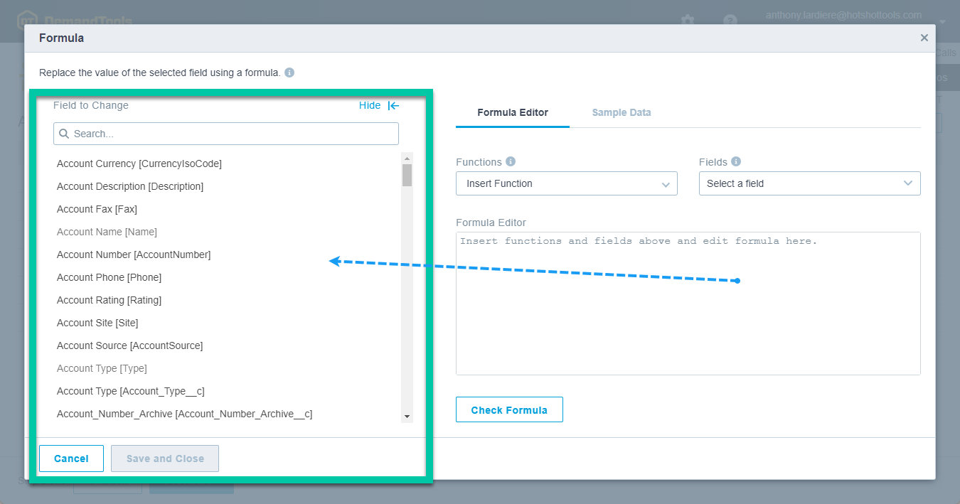
Task: Click the Check Formula button
Action: (x=509, y=409)
